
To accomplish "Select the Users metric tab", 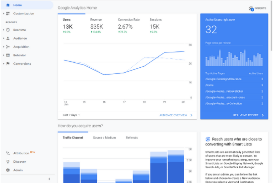I will [x=71, y=25].
